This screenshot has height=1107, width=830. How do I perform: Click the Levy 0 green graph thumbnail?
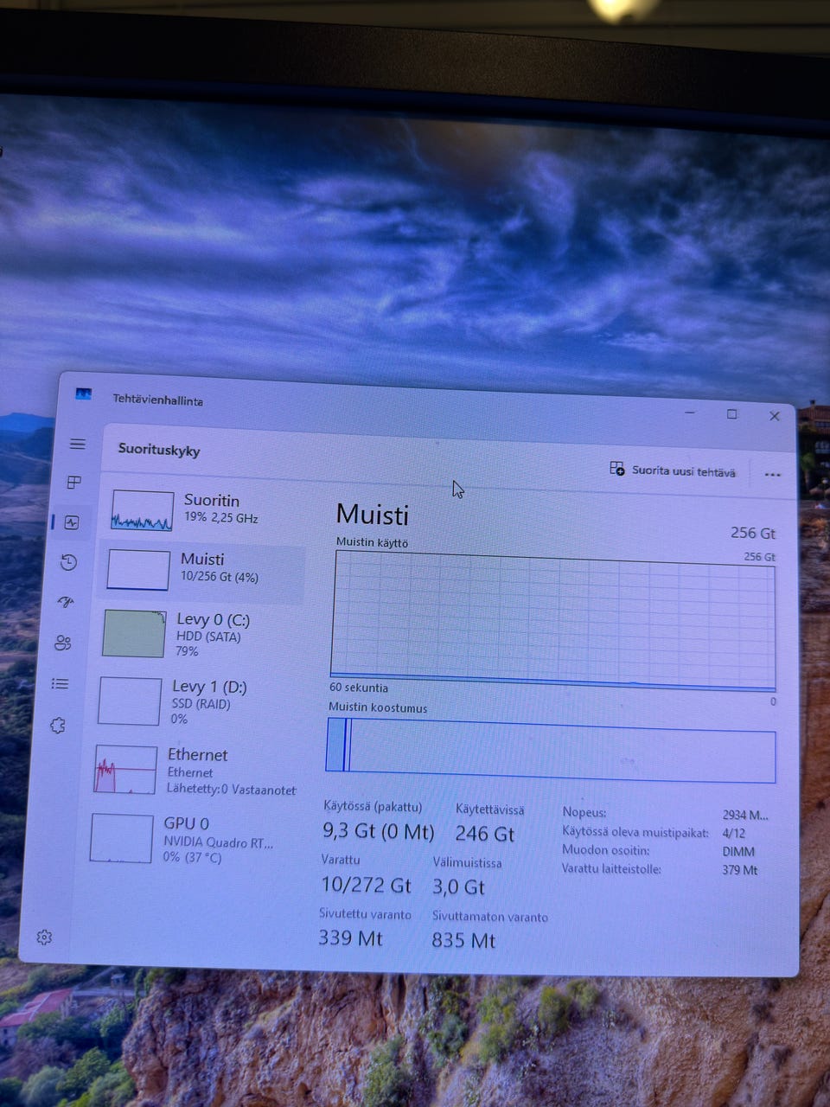(x=134, y=633)
